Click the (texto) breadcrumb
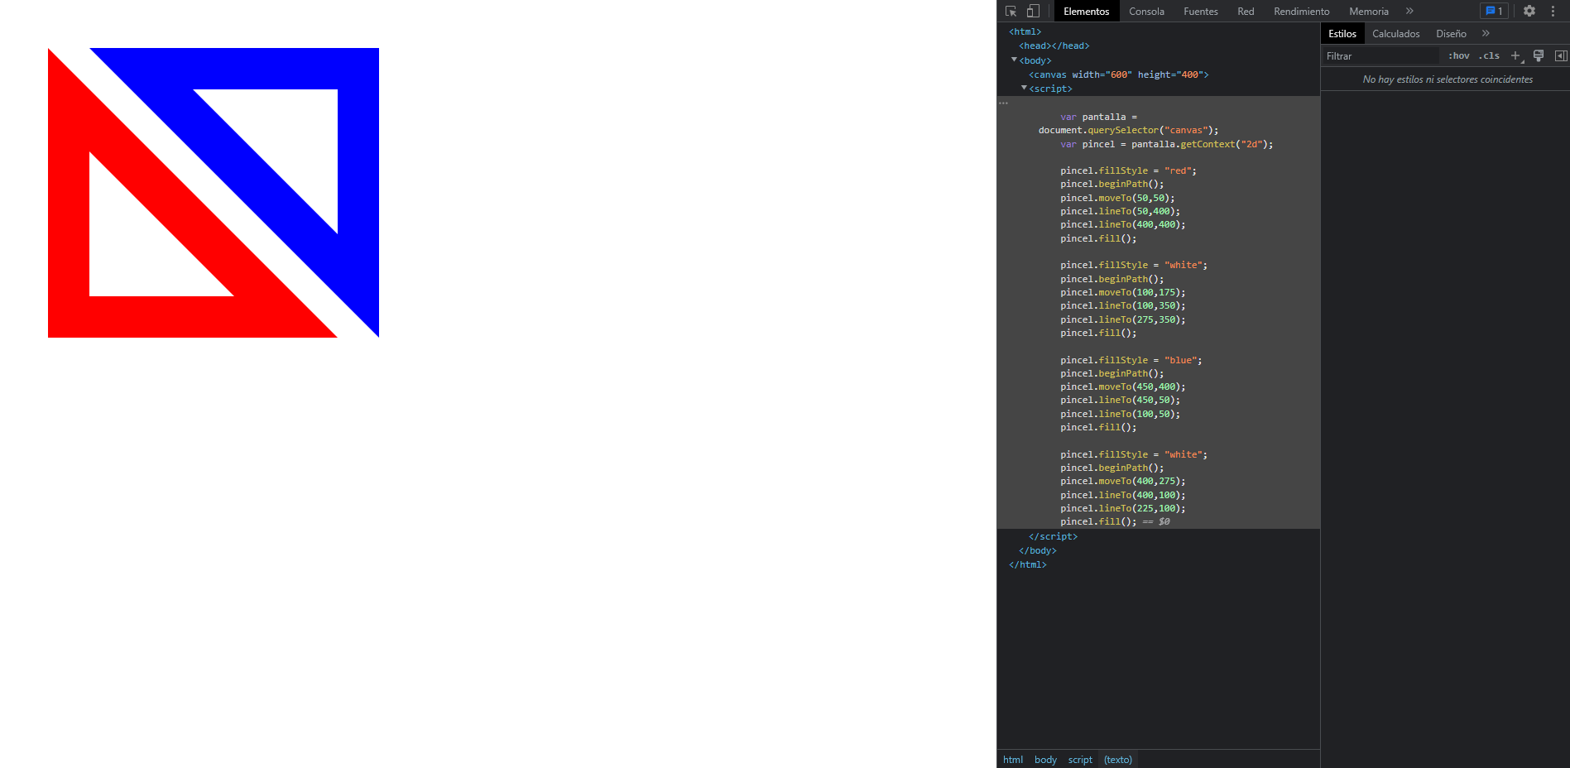 click(1117, 759)
